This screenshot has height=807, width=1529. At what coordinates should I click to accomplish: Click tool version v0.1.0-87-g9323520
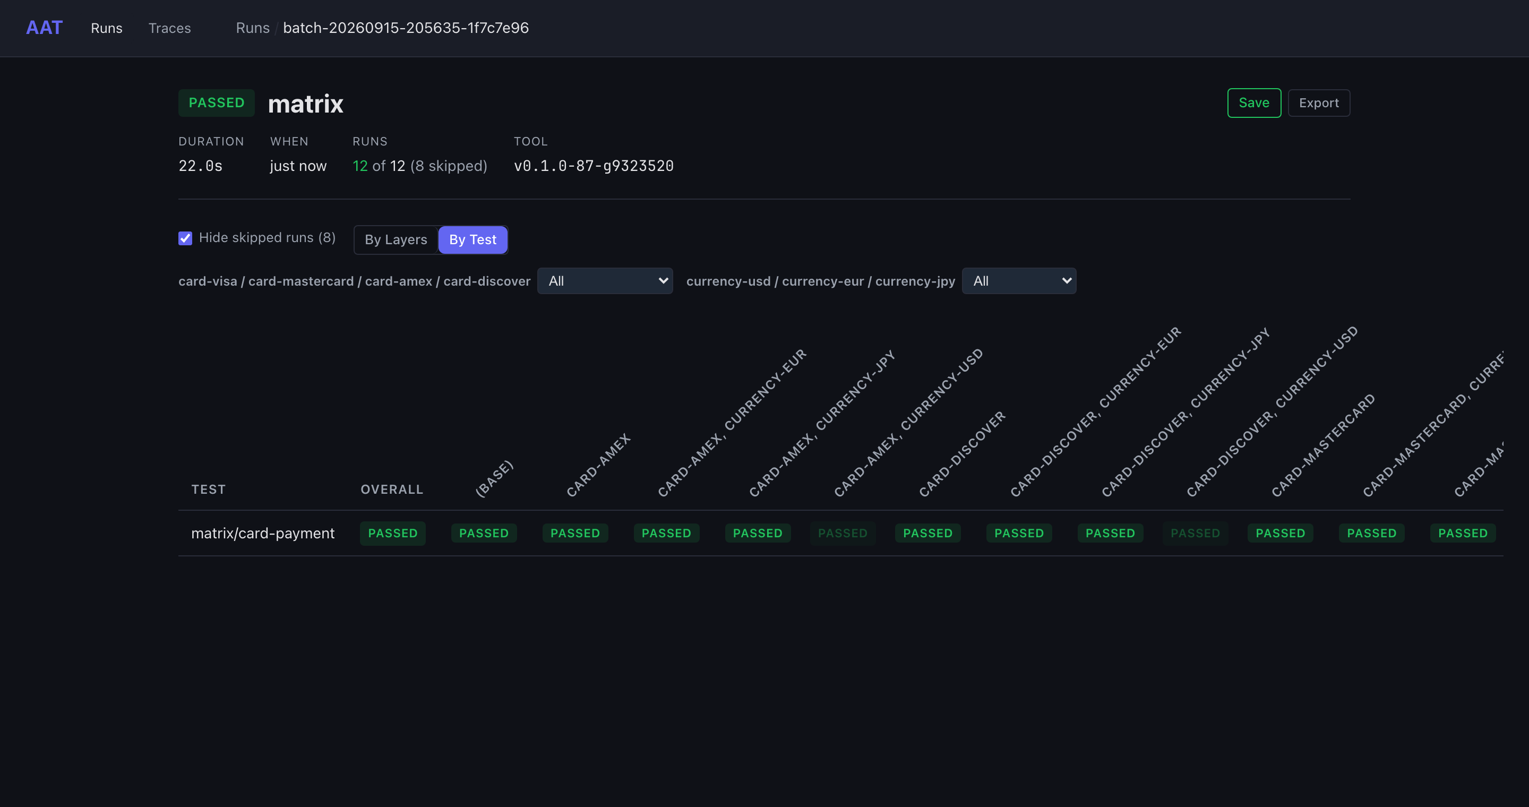point(594,166)
